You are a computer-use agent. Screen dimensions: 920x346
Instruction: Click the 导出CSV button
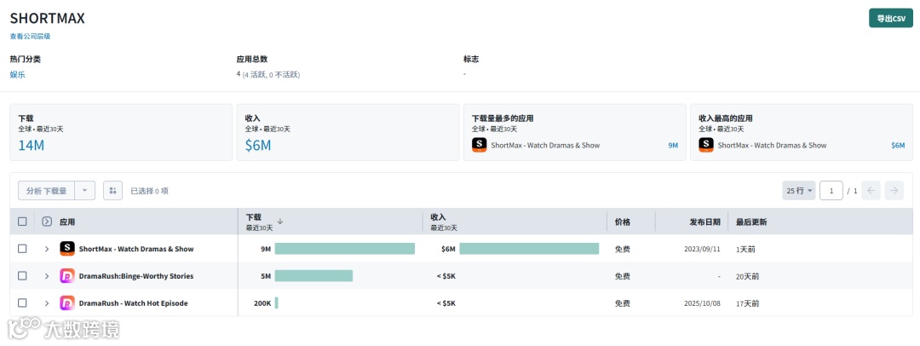pos(890,18)
